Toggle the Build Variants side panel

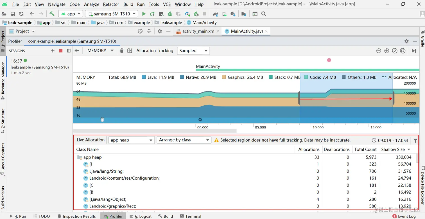point(3,198)
